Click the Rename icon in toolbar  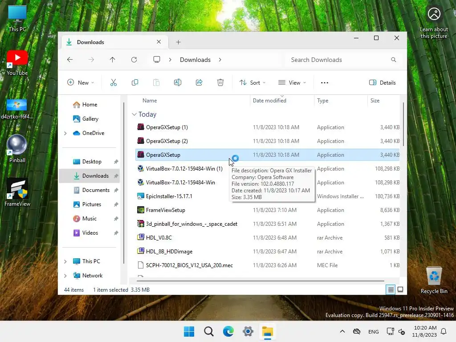pyautogui.click(x=177, y=82)
